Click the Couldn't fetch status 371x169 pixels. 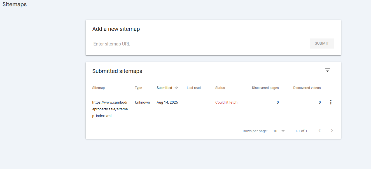click(x=226, y=102)
